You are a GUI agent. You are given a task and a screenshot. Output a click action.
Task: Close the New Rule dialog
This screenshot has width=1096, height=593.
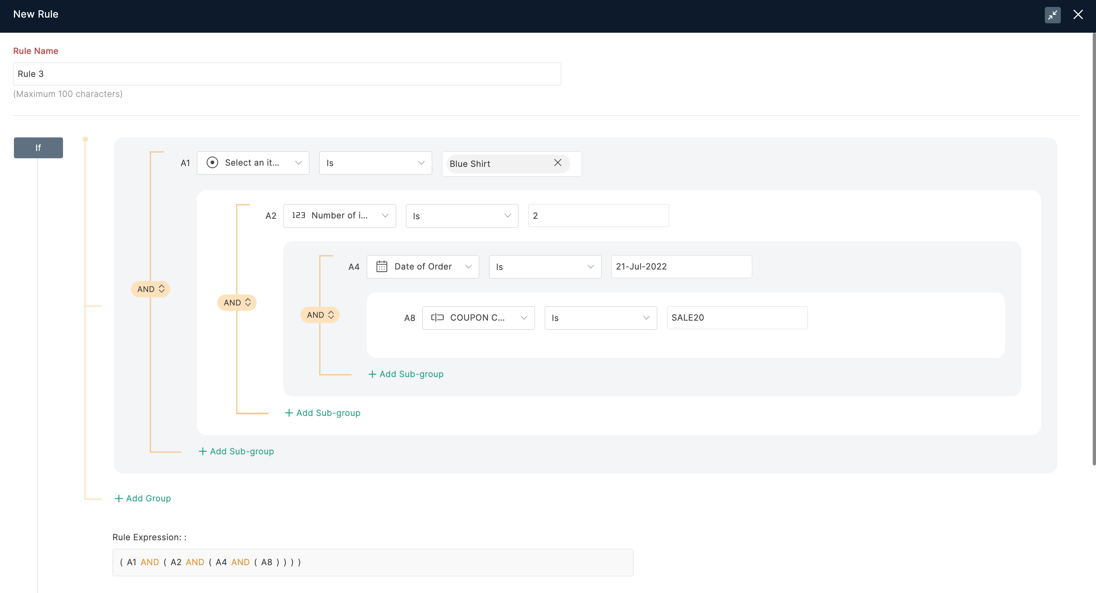point(1078,15)
